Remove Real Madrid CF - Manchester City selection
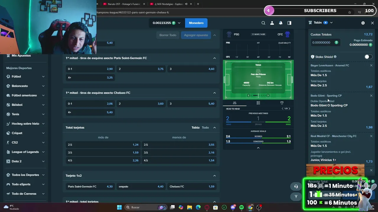 pos(371,136)
